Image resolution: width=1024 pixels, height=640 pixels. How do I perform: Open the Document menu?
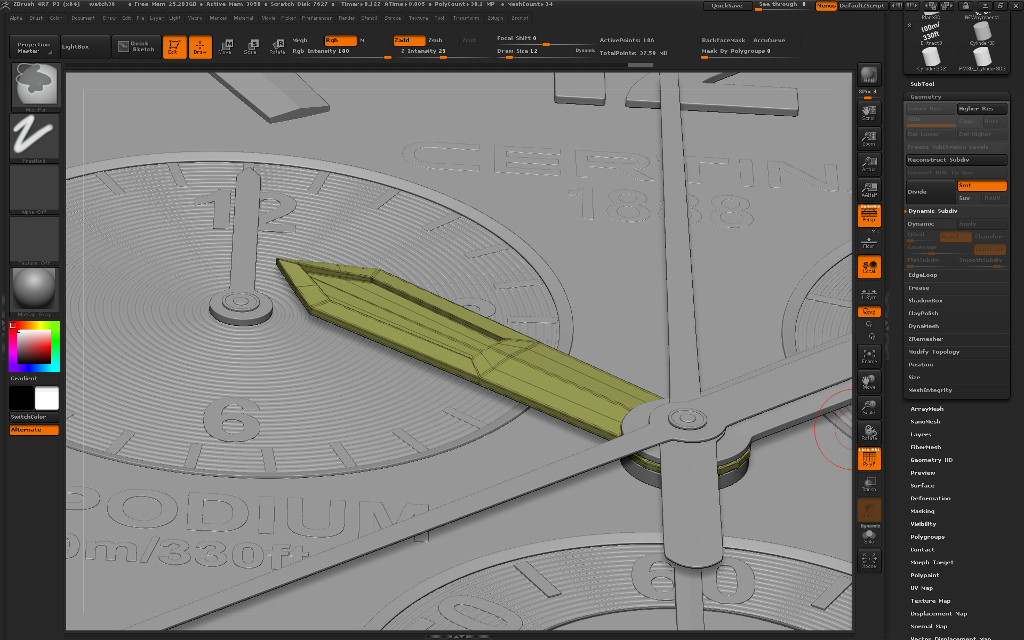[83, 18]
